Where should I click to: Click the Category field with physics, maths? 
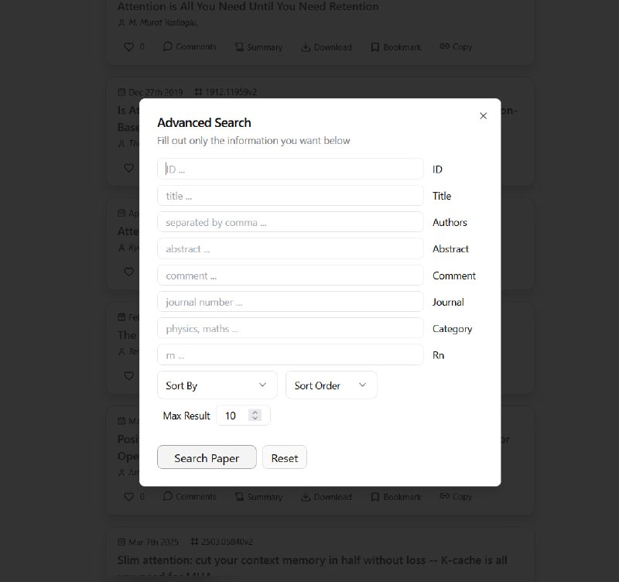tap(290, 328)
